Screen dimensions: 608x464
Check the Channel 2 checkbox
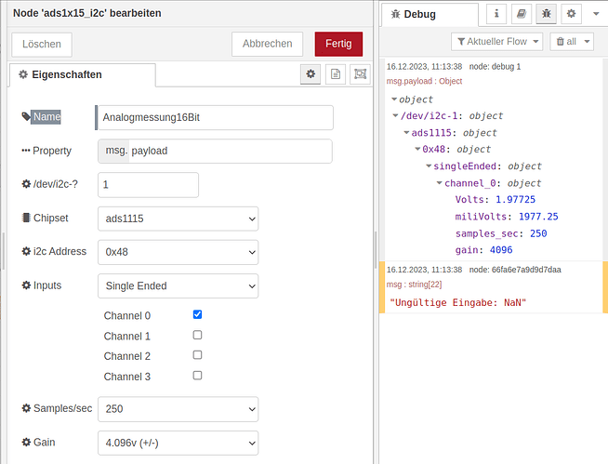(197, 355)
